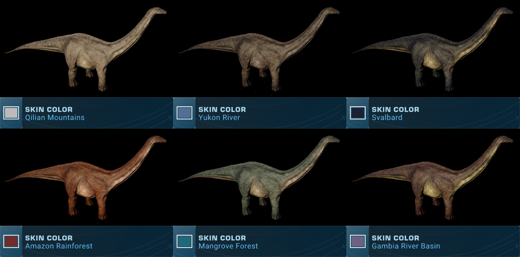Click the orange Amazon Rainforest dinosaur preview
520x257 pixels.
tap(86, 178)
